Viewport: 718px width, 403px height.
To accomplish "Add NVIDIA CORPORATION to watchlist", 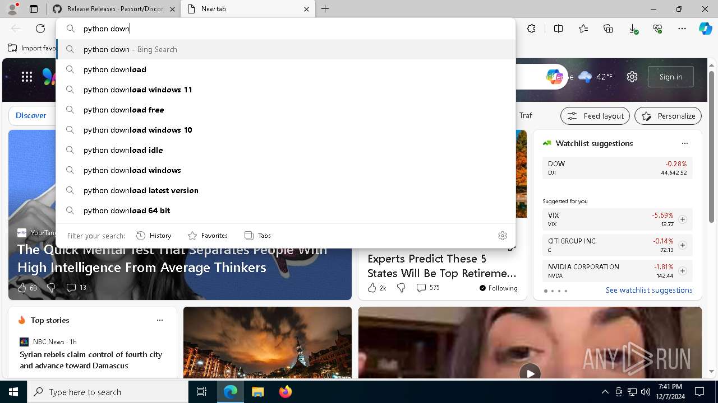I will click(x=683, y=271).
